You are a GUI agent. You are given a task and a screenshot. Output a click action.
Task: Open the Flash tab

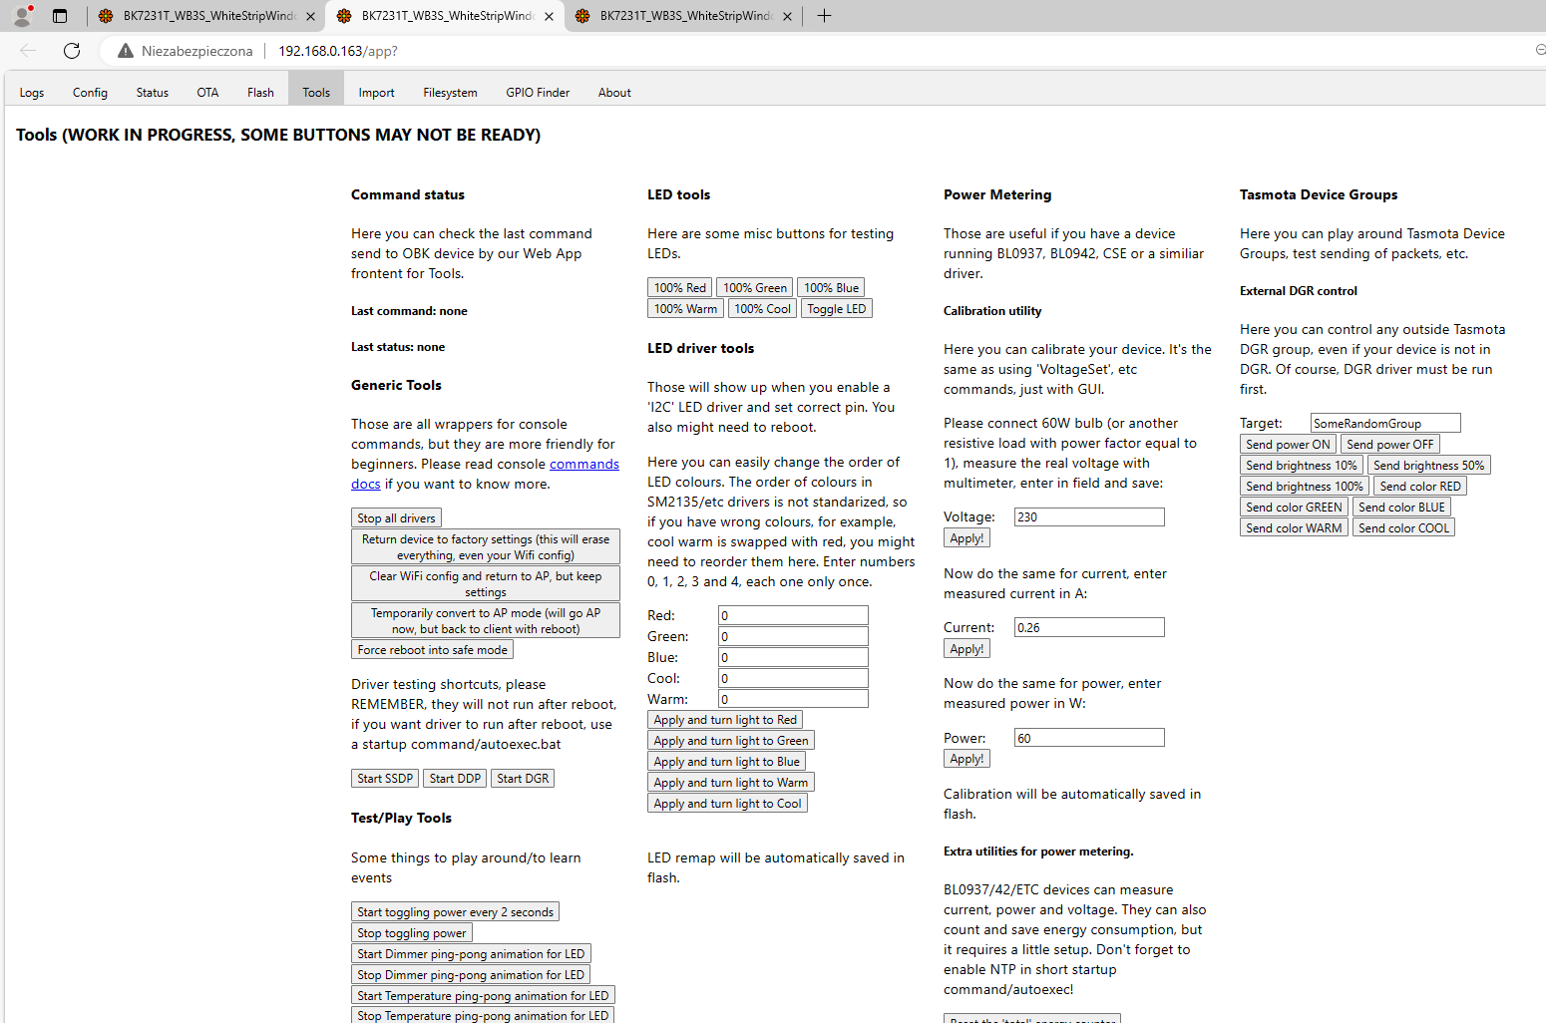point(260,93)
